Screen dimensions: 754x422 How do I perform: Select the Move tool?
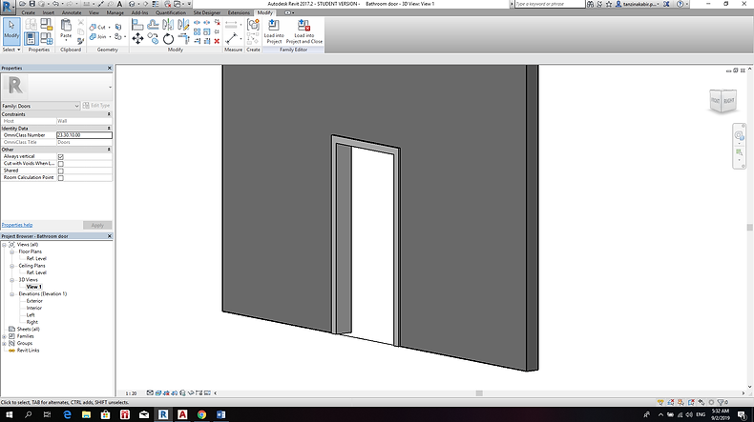coord(137,38)
